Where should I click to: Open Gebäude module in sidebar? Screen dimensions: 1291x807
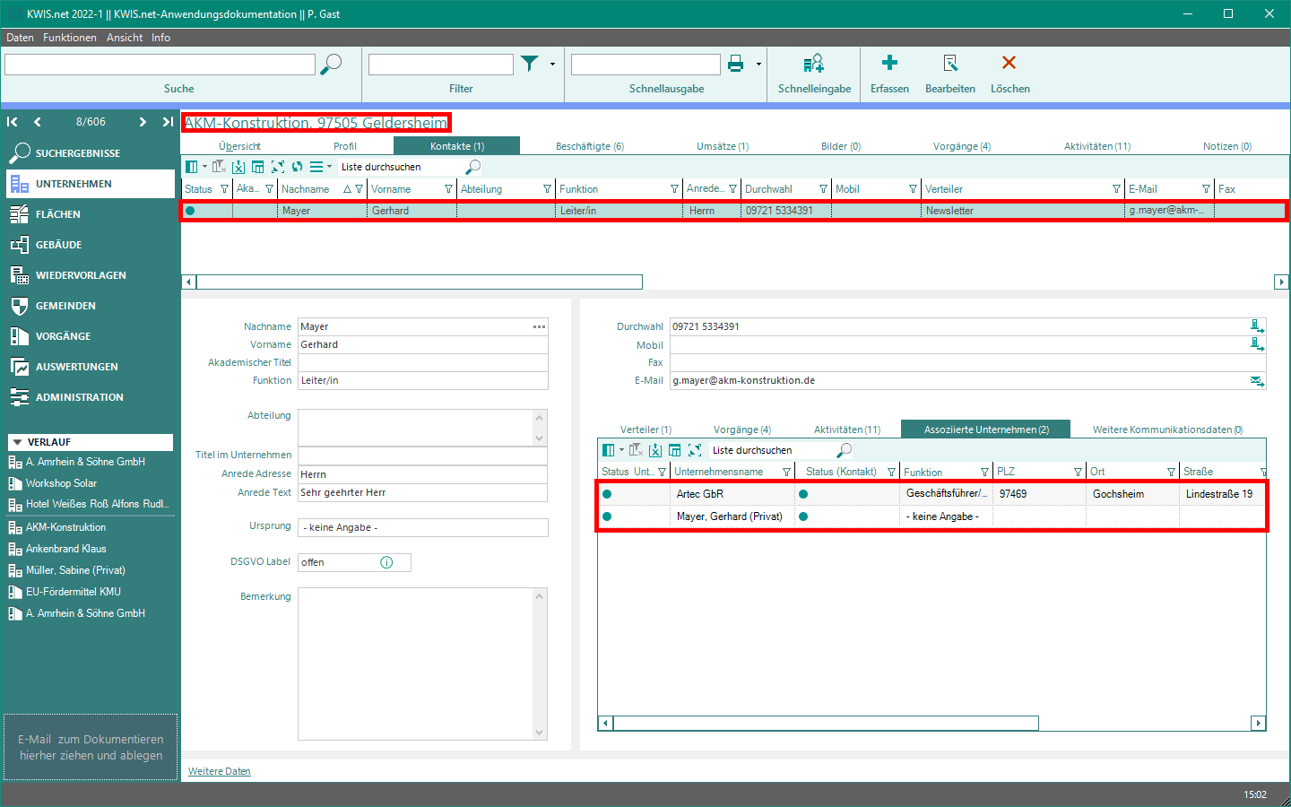click(90, 245)
